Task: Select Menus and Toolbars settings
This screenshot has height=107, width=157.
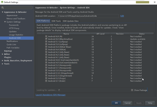Action: click(16, 18)
